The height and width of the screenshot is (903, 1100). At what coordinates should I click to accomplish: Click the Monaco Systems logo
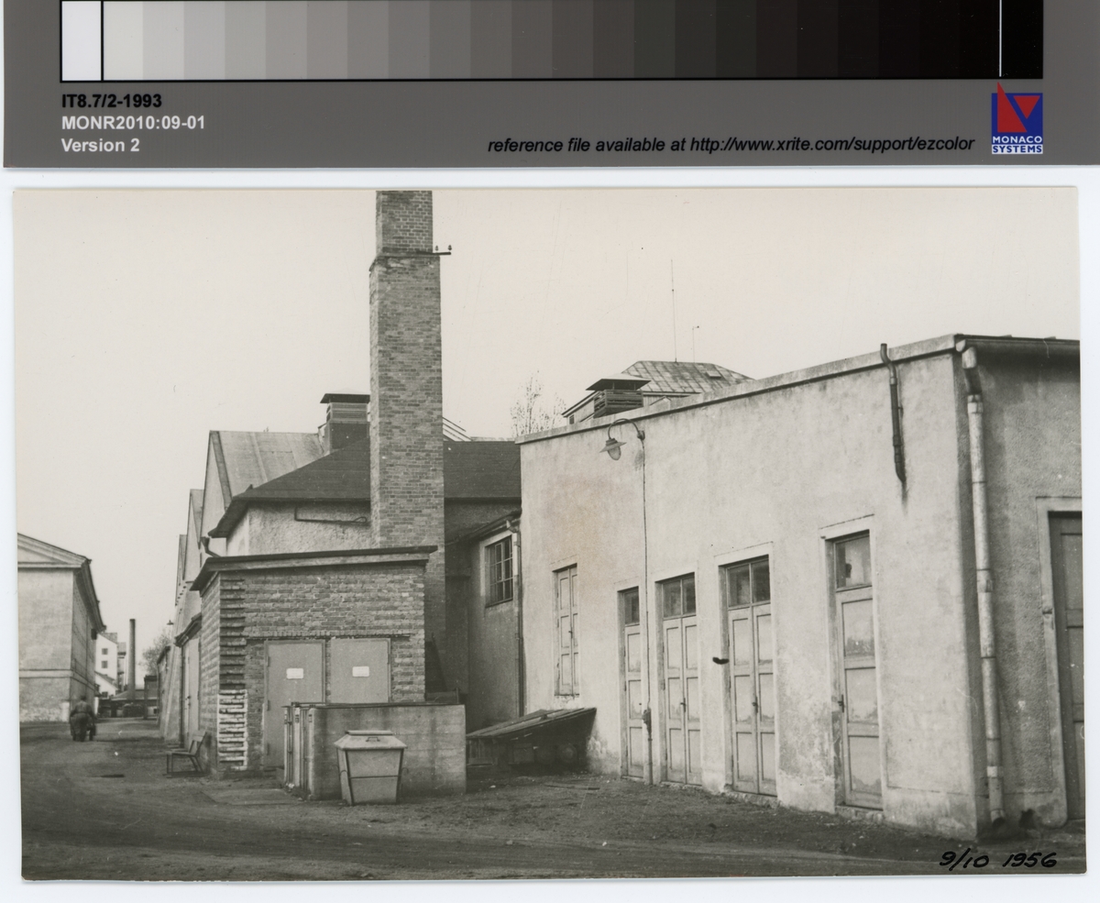1017,118
